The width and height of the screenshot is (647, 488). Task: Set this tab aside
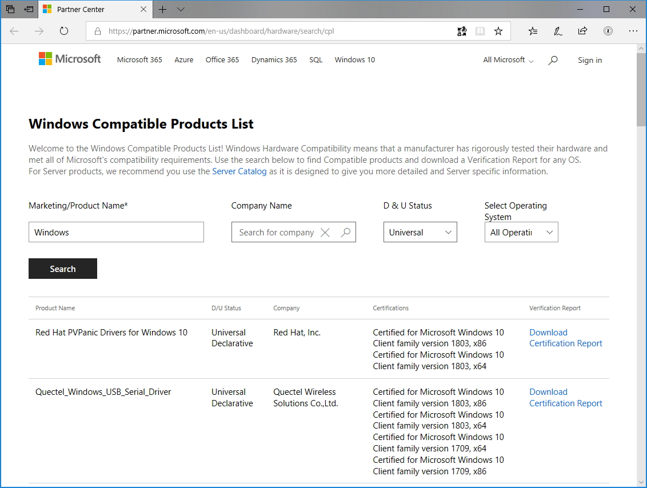point(28,9)
